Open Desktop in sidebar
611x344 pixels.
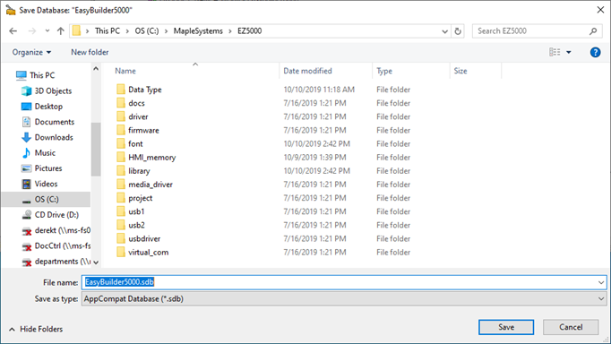point(42,107)
